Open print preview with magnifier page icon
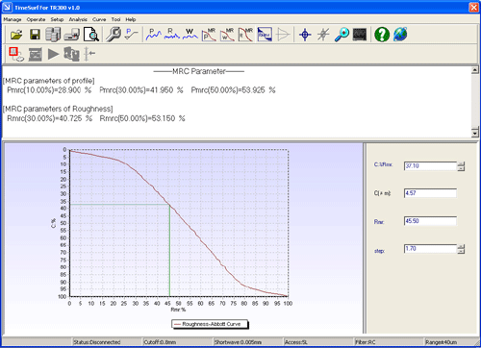The image size is (481, 348). point(90,35)
